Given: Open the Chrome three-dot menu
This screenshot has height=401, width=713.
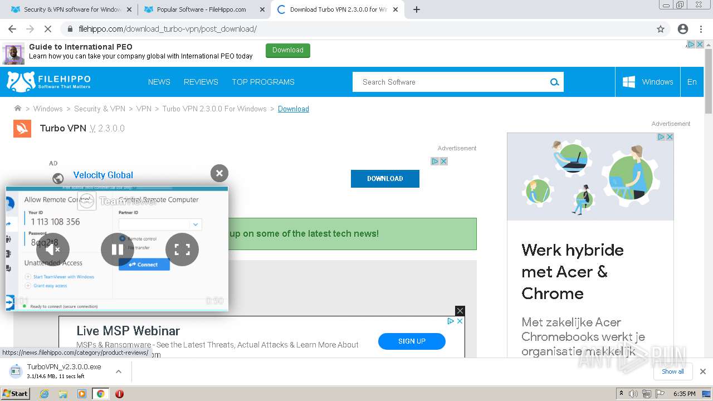Looking at the screenshot, I should coord(702,29).
